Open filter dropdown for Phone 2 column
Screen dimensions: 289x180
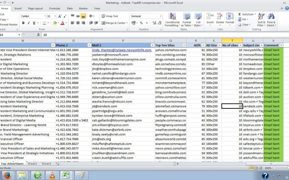(89, 45)
